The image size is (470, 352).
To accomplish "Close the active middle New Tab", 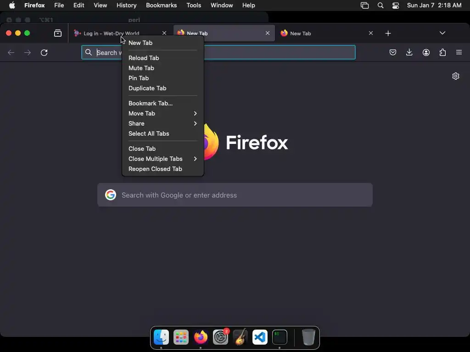I will [268, 33].
